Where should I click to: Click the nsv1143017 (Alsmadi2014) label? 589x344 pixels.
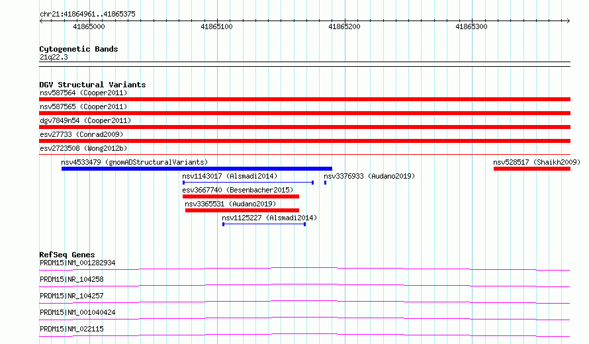pyautogui.click(x=230, y=176)
